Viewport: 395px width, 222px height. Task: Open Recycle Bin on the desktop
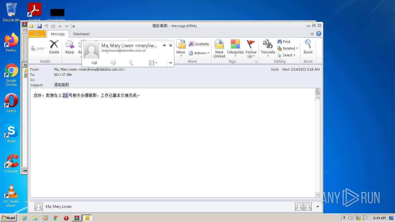click(11, 12)
